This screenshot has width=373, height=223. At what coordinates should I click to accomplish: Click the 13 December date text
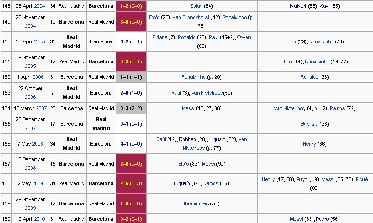30,159
